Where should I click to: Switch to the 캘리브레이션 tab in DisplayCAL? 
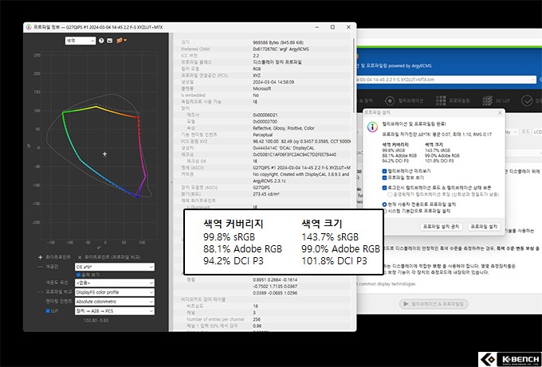click(x=404, y=101)
